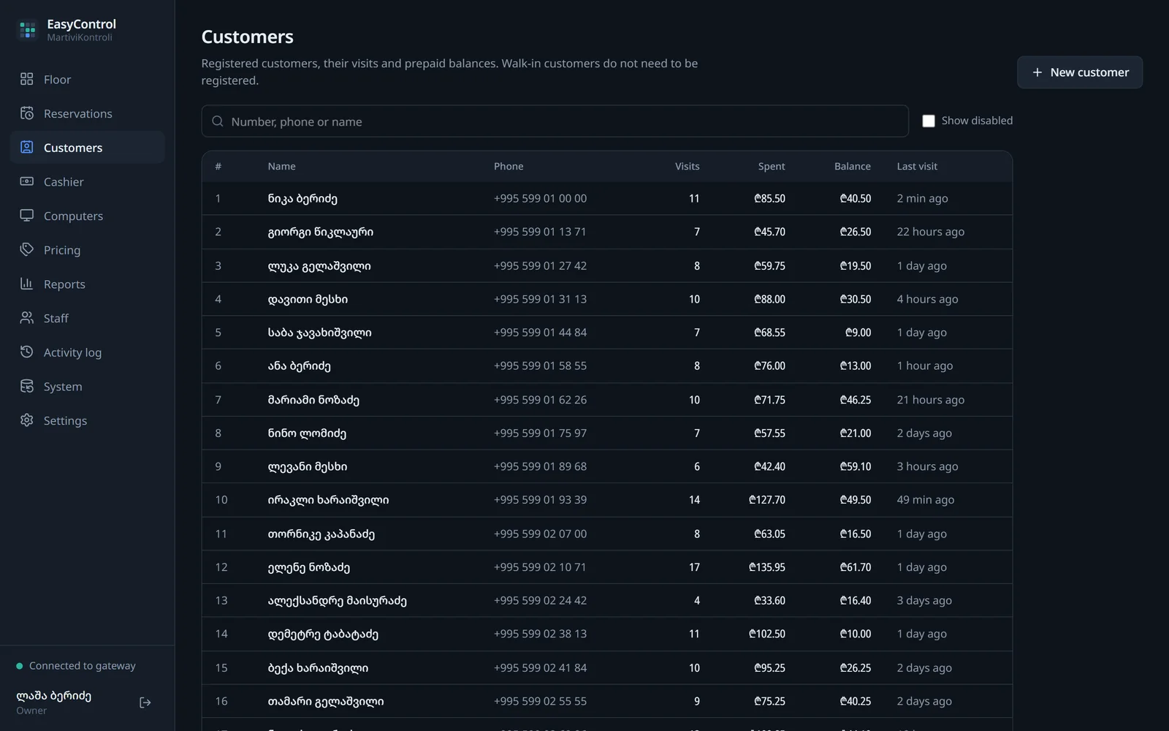Click the Settings gear icon
This screenshot has height=731, width=1169.
[27, 420]
